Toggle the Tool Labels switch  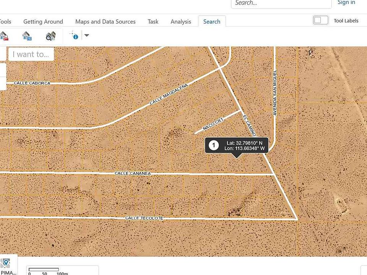point(320,19)
